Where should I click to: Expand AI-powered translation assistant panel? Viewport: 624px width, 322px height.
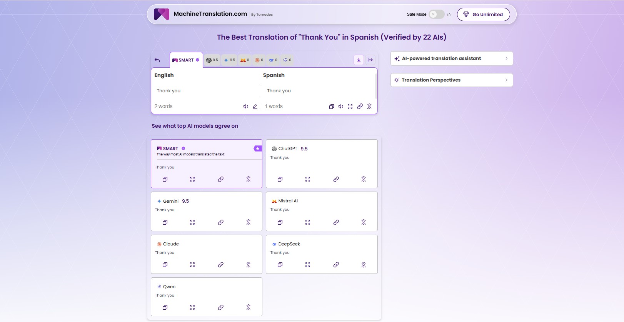(452, 58)
